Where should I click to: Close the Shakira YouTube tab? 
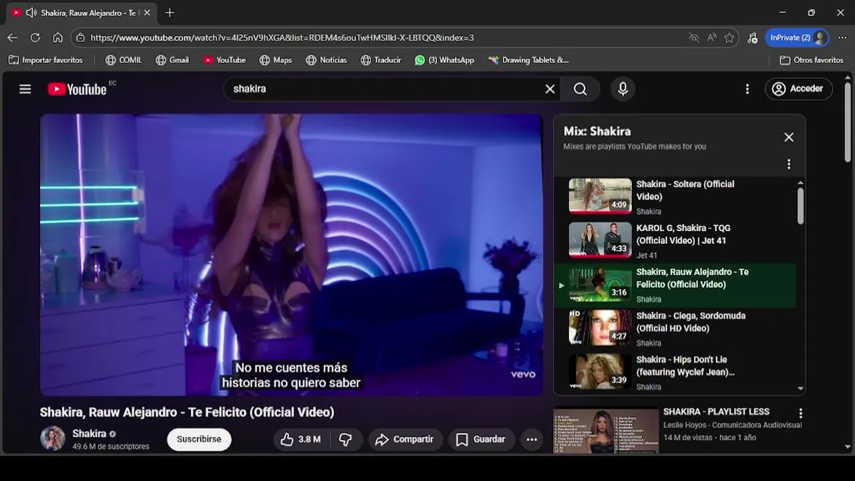[147, 13]
